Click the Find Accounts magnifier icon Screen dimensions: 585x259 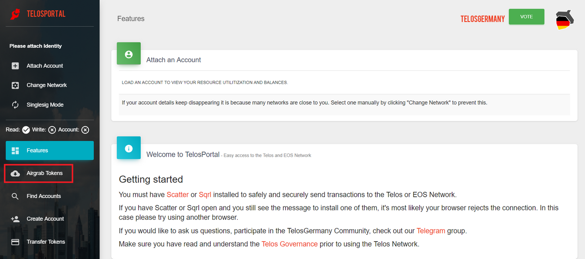15,196
